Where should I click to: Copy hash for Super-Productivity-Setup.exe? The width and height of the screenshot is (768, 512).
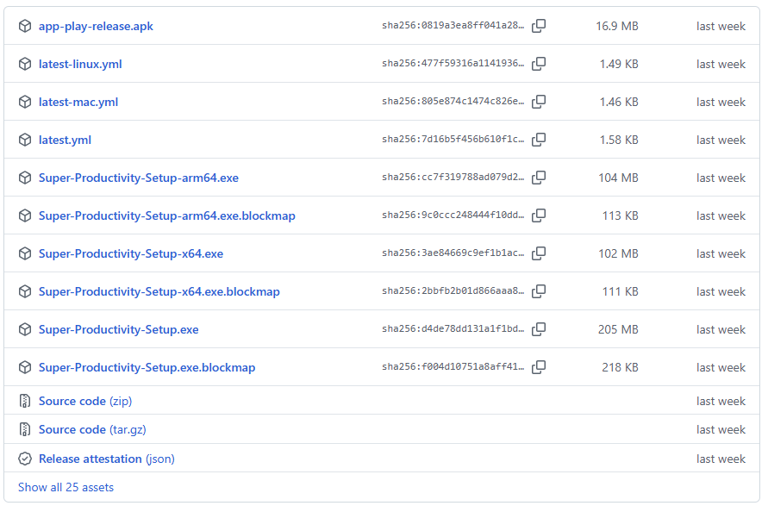point(539,329)
